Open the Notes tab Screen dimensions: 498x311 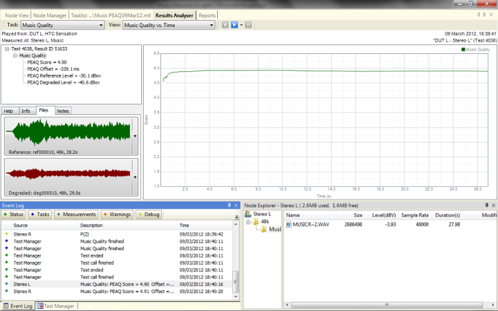coord(63,111)
